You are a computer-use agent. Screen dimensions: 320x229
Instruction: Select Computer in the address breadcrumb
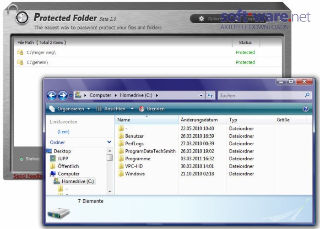[100, 95]
